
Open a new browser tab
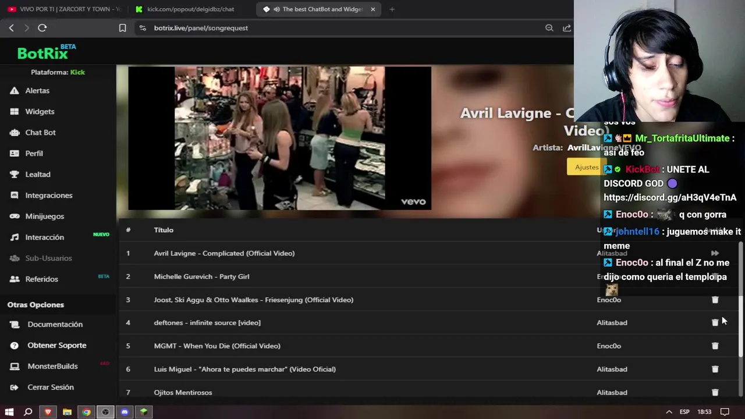point(392,9)
